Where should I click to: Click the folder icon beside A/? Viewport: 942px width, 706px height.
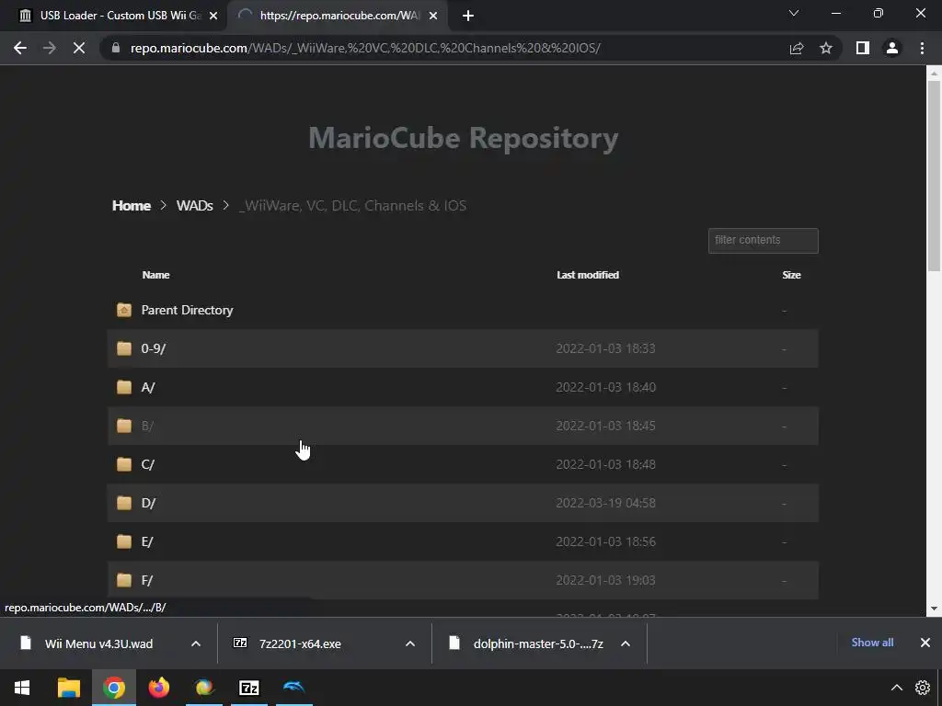click(x=124, y=387)
